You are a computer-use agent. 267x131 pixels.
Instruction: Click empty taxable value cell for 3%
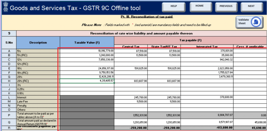click(x=87, y=85)
